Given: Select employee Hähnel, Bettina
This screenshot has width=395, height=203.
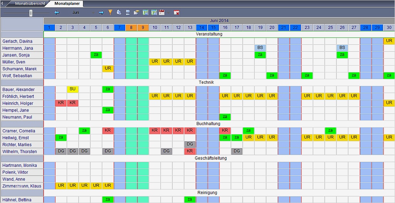Looking at the screenshot, I should click(22, 200).
